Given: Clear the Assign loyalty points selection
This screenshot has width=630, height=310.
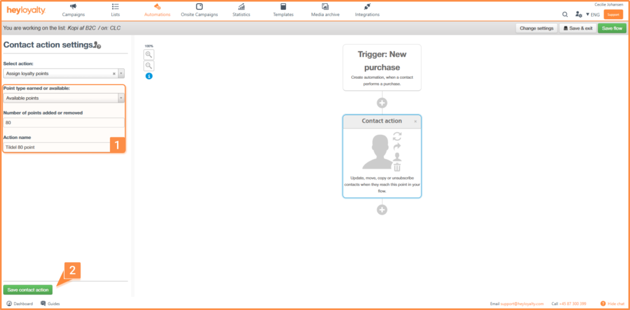Looking at the screenshot, I should pyautogui.click(x=114, y=73).
